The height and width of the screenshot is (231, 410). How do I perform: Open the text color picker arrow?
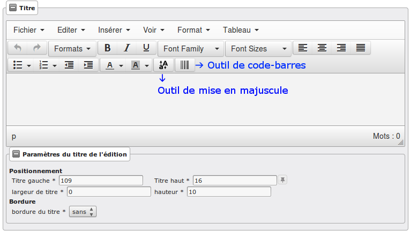click(121, 66)
